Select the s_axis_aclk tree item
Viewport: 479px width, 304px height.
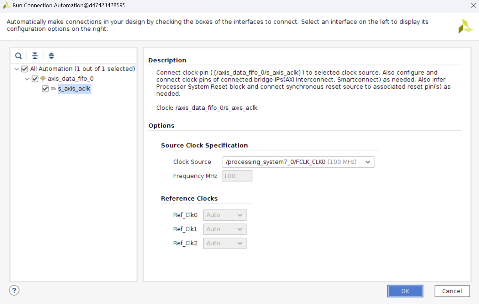tap(74, 89)
